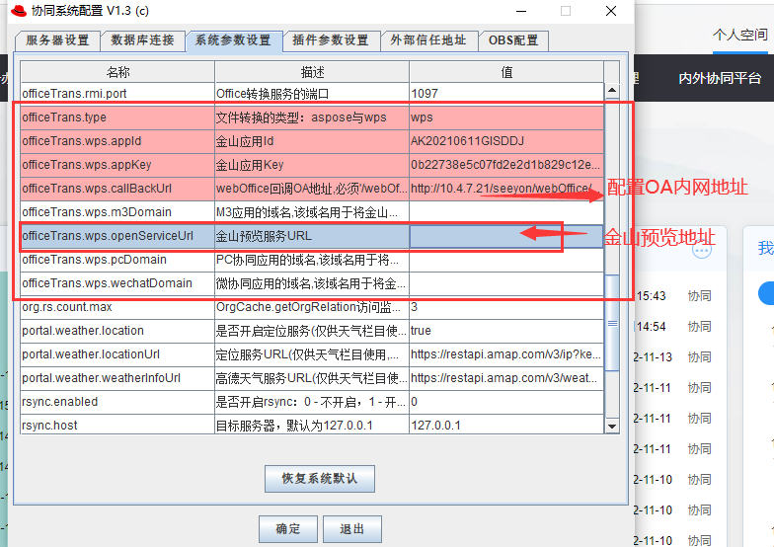Open the OBS配置 tab
This screenshot has width=774, height=547.
(513, 40)
